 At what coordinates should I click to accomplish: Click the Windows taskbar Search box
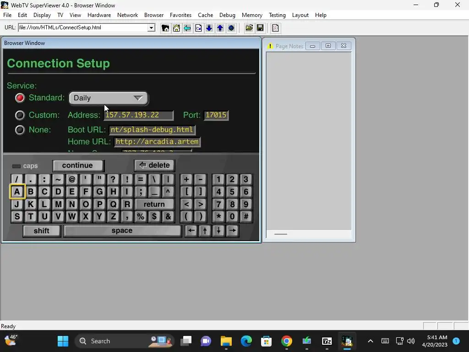(x=124, y=341)
